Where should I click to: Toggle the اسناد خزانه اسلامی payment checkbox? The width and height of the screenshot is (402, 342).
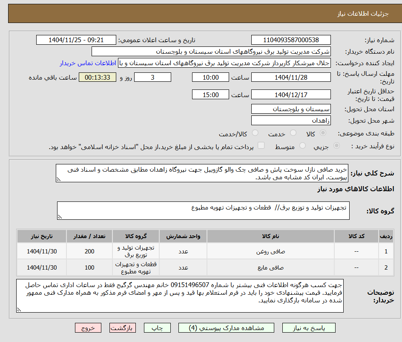(x=261, y=145)
